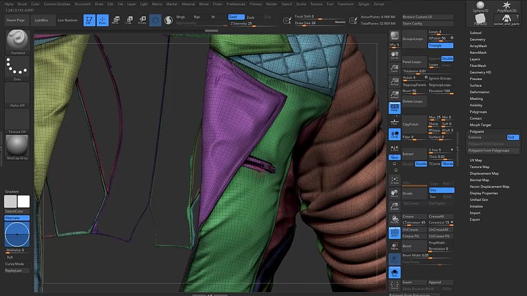Click the MatCap Gray material sphere
This screenshot has height=296, width=527.
click(x=17, y=145)
